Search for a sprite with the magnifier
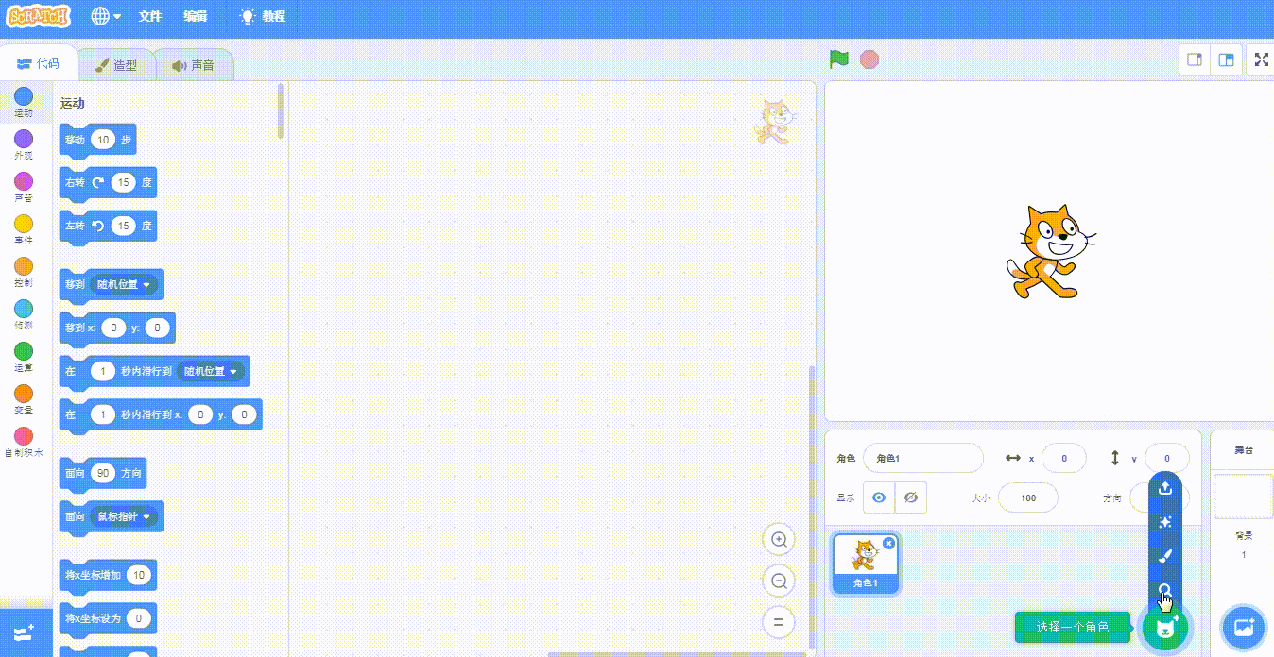1274x657 pixels. point(1165,590)
